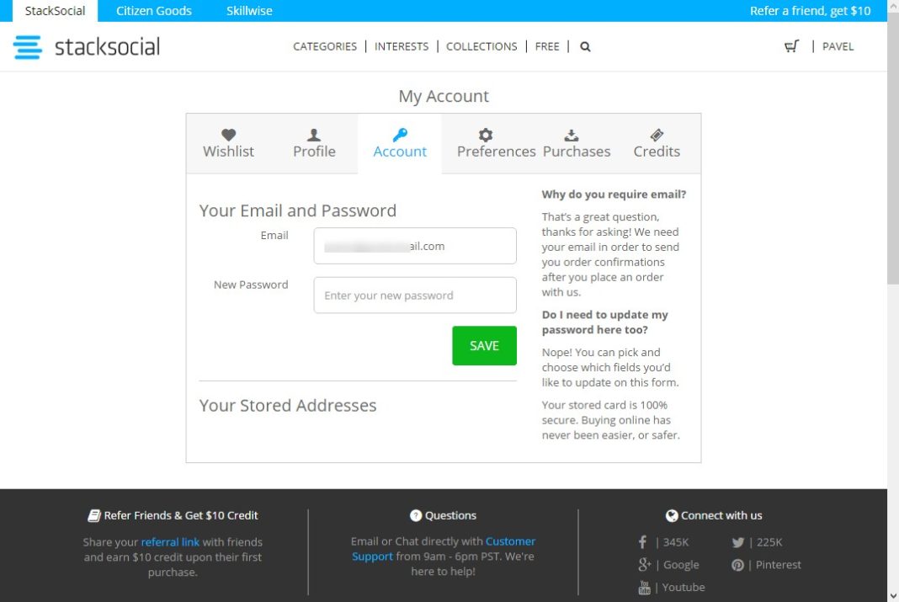Click the scrollbar up arrow

point(893,5)
